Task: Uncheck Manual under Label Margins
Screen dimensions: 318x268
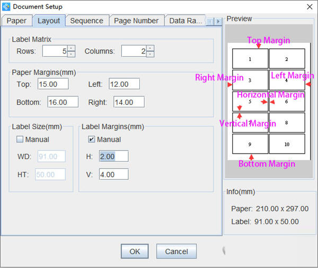Action: click(92, 140)
